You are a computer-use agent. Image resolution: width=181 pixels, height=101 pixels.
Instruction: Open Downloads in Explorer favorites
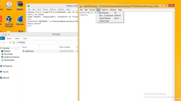(x=8, y=54)
